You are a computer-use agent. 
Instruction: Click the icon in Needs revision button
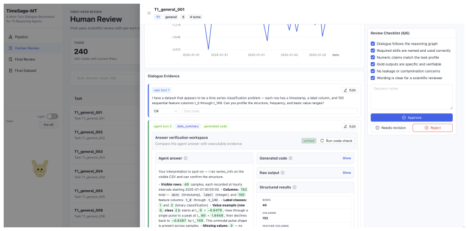(x=378, y=128)
